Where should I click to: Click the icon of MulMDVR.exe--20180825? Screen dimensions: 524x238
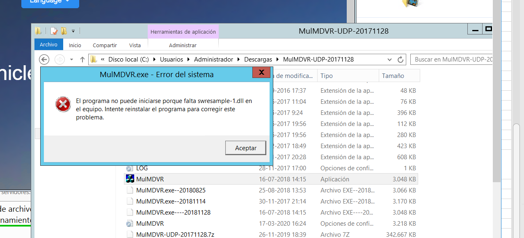pos(130,190)
